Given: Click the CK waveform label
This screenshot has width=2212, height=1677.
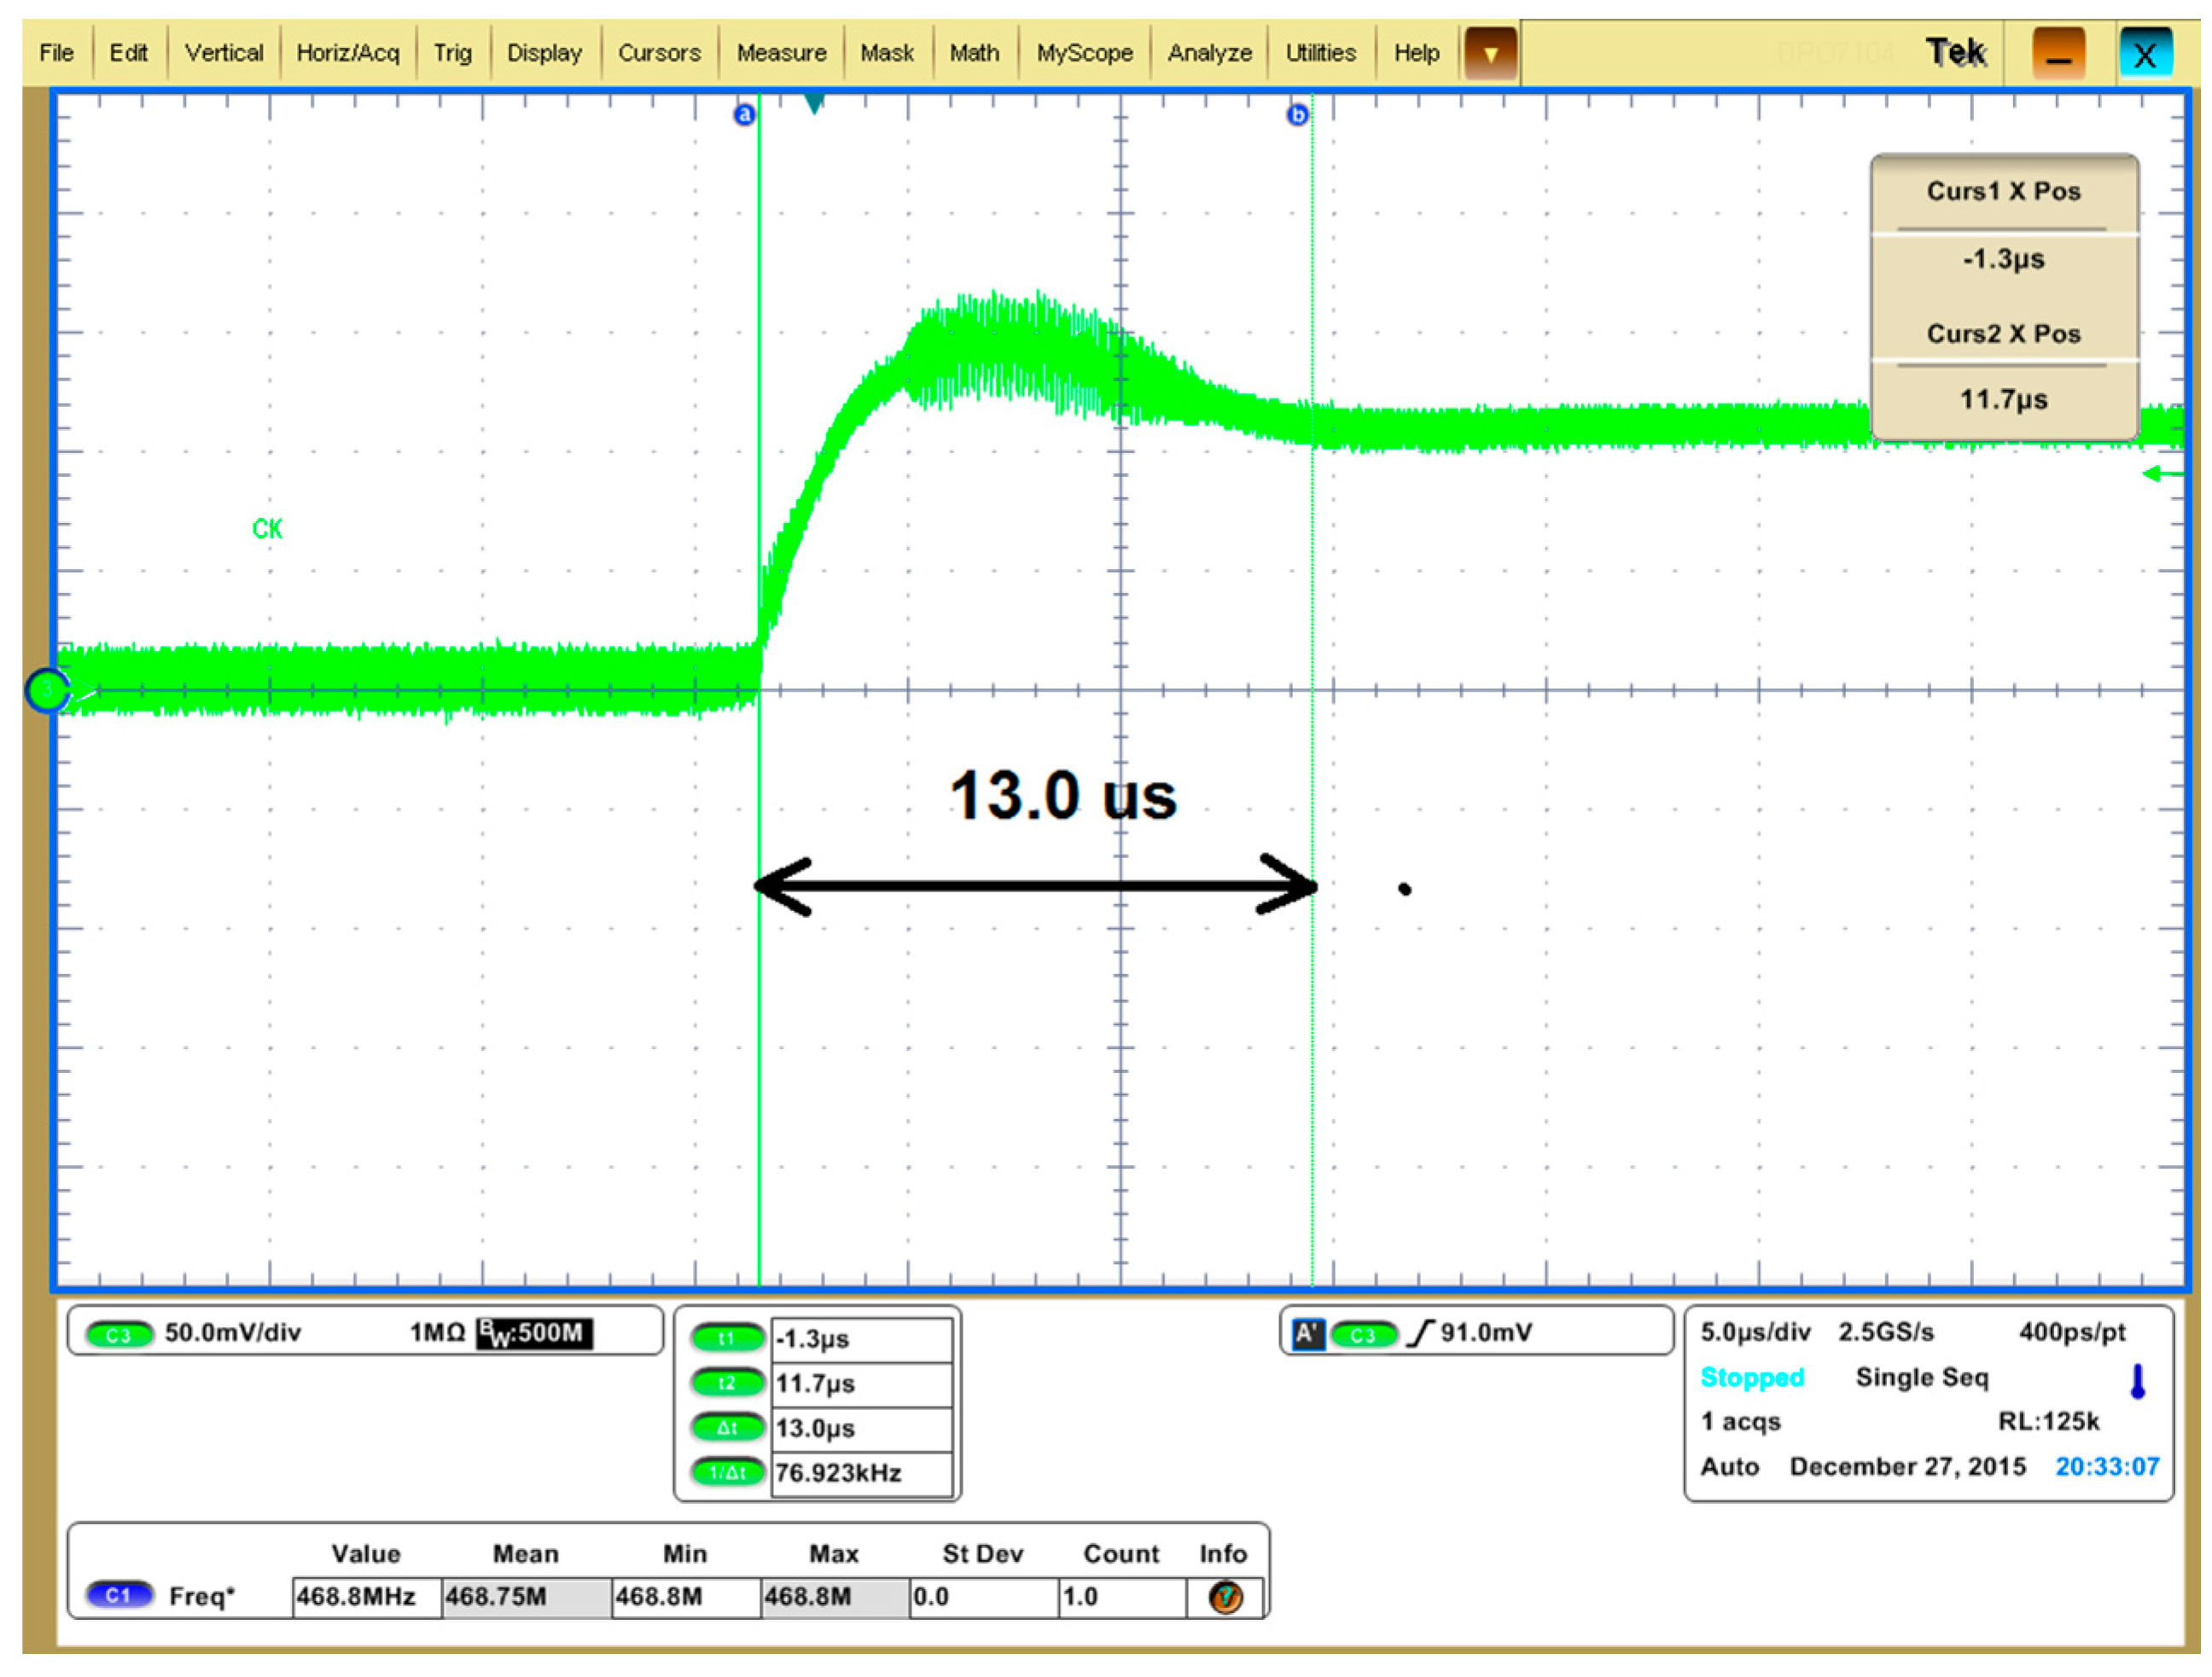Looking at the screenshot, I should tap(267, 529).
